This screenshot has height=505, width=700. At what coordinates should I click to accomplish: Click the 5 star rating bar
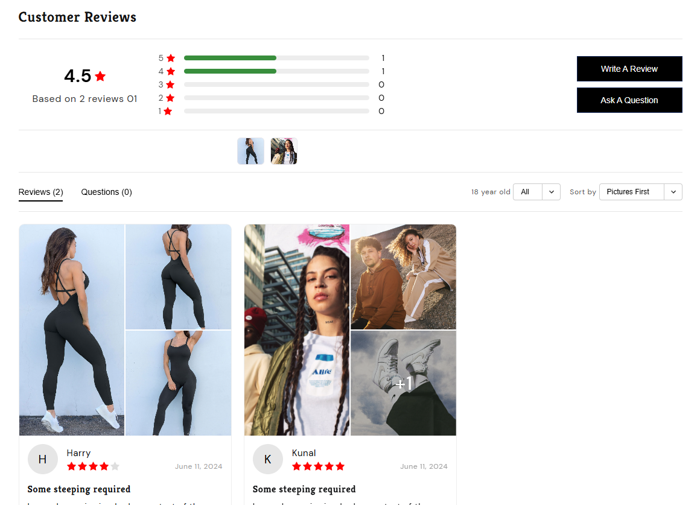[x=276, y=58]
